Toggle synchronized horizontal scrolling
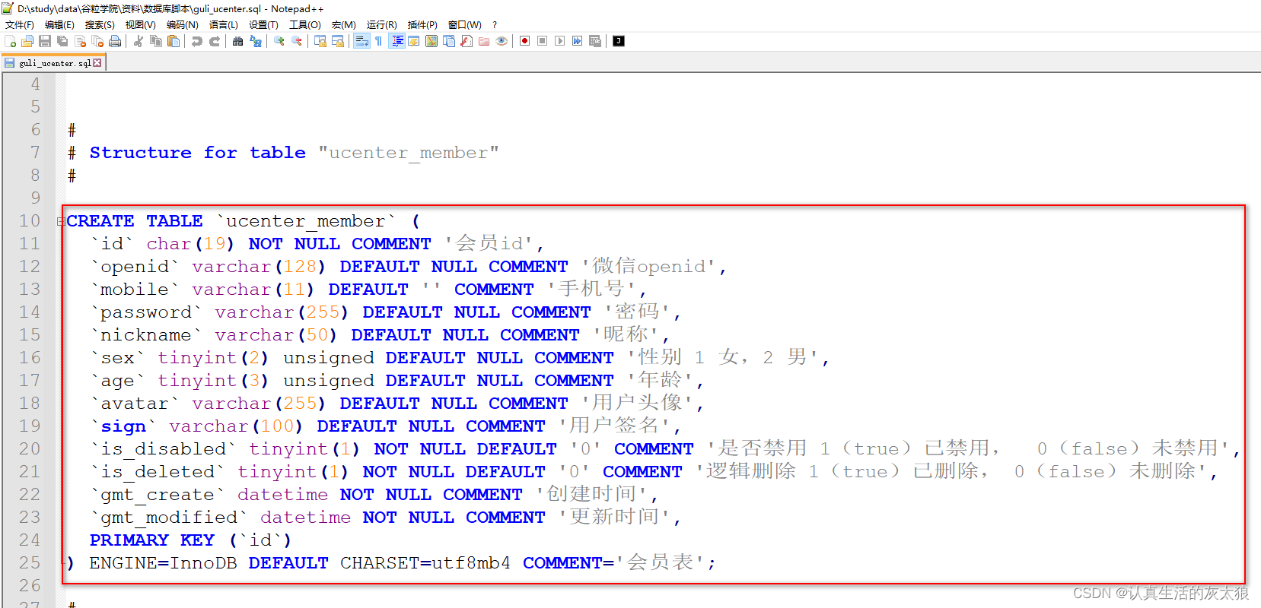The width and height of the screenshot is (1261, 608). pyautogui.click(x=338, y=41)
